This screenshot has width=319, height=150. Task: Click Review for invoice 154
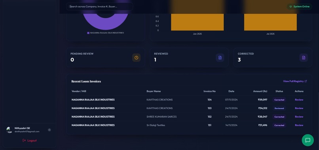pos(299,99)
